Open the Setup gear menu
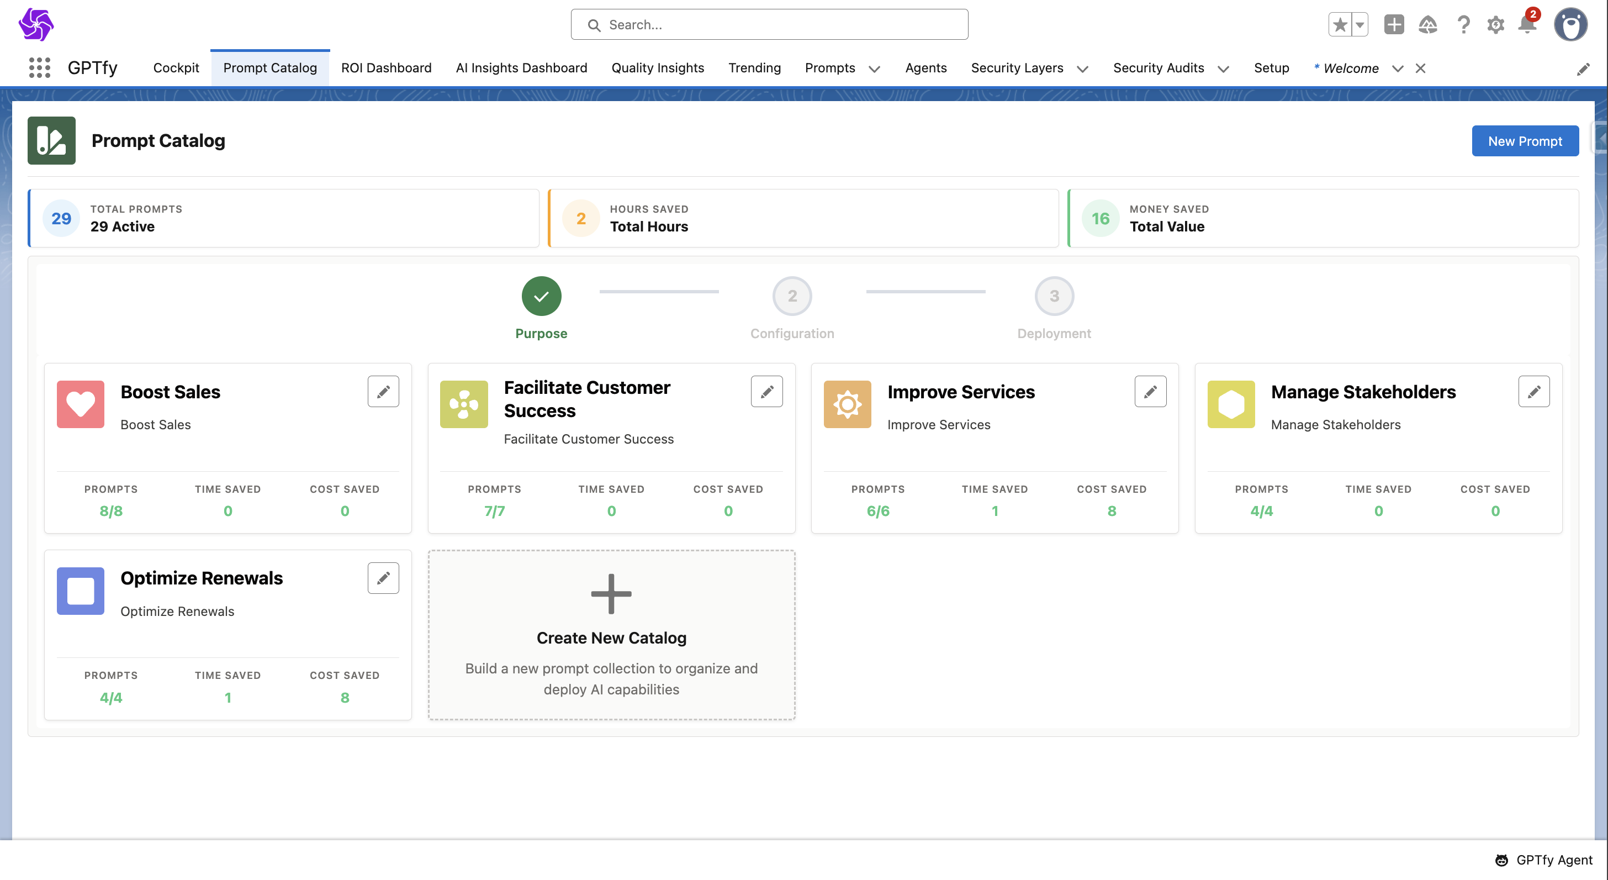Image resolution: width=1608 pixels, height=880 pixels. (x=1495, y=25)
